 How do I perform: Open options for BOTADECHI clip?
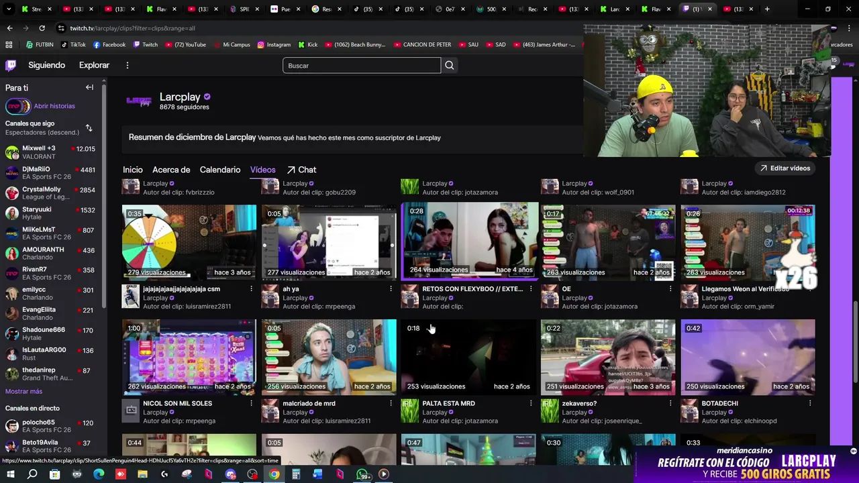click(809, 403)
